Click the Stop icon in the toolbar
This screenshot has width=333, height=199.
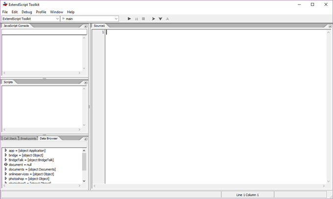(143, 19)
